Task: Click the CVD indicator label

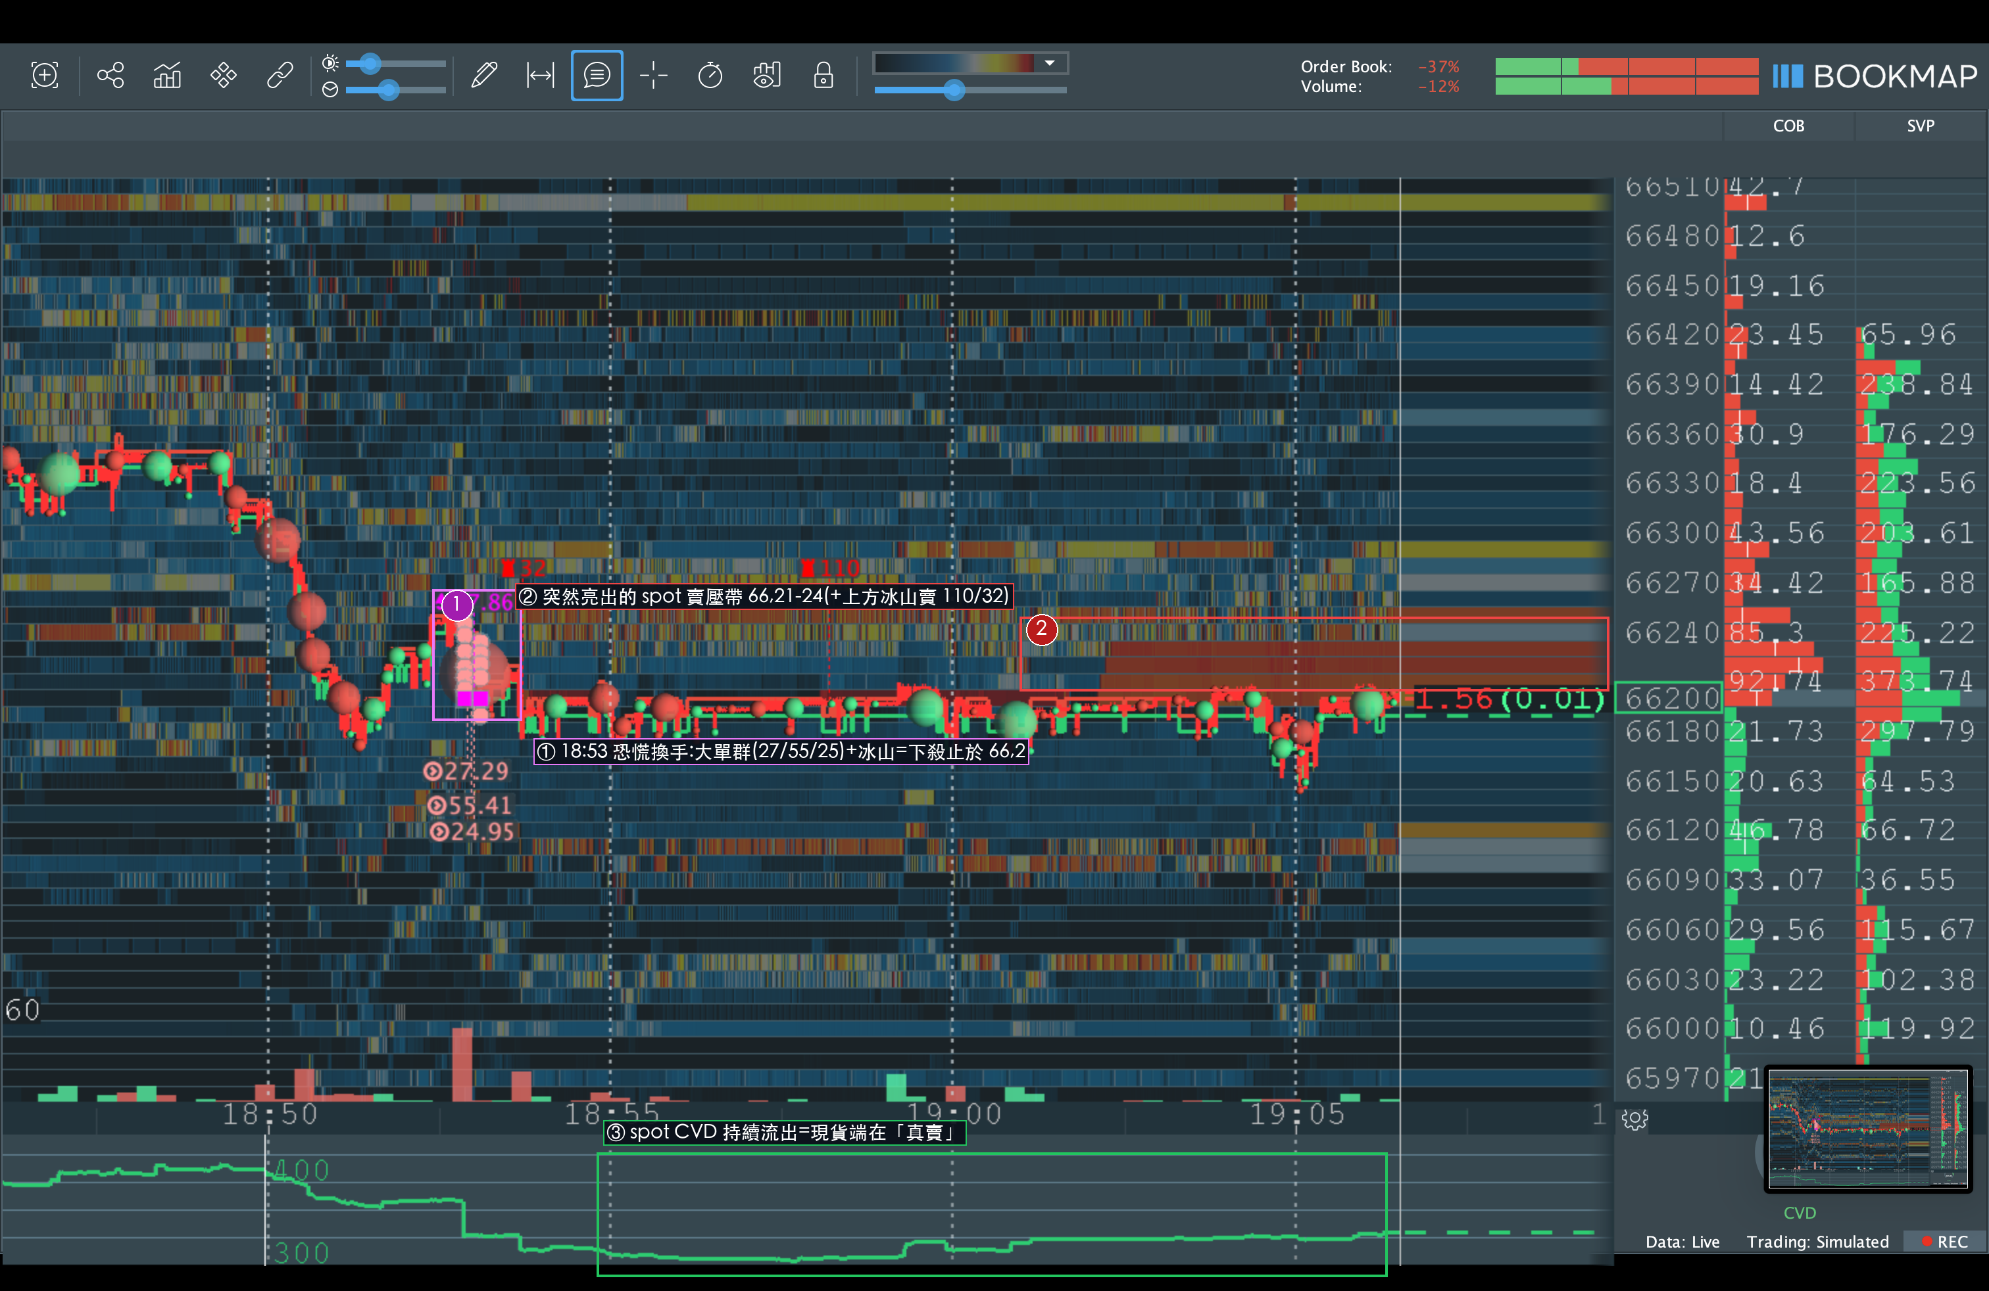Action: (1800, 1213)
